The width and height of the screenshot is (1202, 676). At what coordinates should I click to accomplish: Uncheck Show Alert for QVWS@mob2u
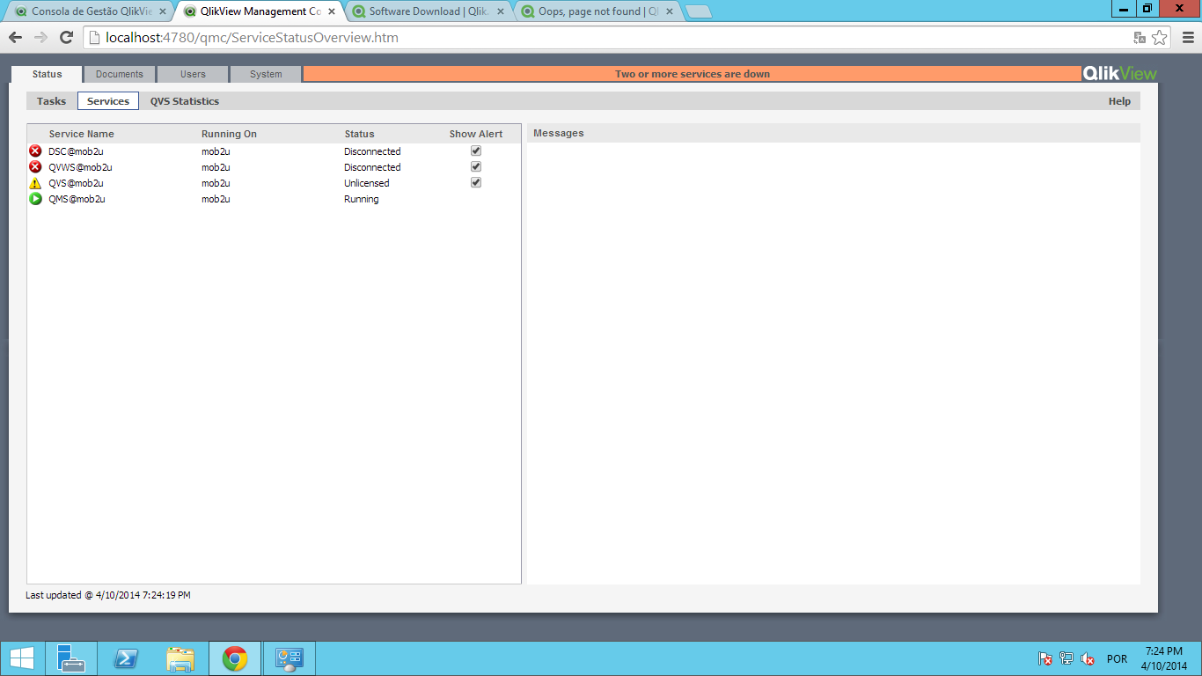(476, 167)
